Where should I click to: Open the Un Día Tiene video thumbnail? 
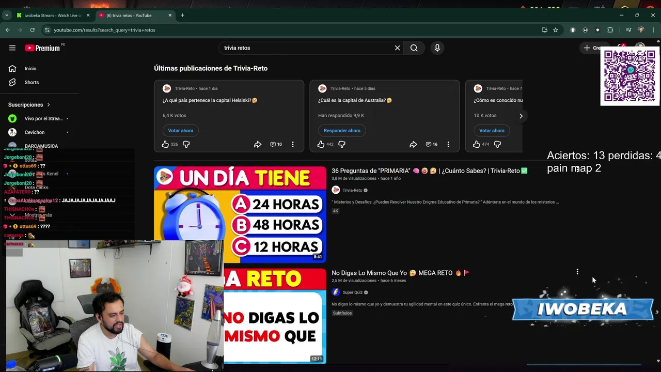[x=240, y=214]
